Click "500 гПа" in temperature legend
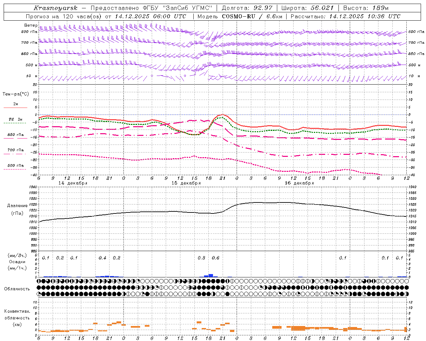Screen dimensions: 426x341 16,166
